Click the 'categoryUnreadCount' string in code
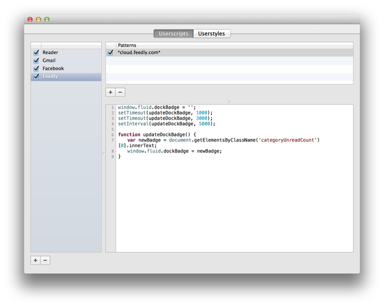Image resolution: width=384 pixels, height=307 pixels. pos(287,140)
